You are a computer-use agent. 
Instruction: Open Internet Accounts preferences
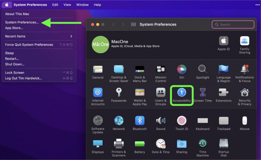tap(98, 97)
